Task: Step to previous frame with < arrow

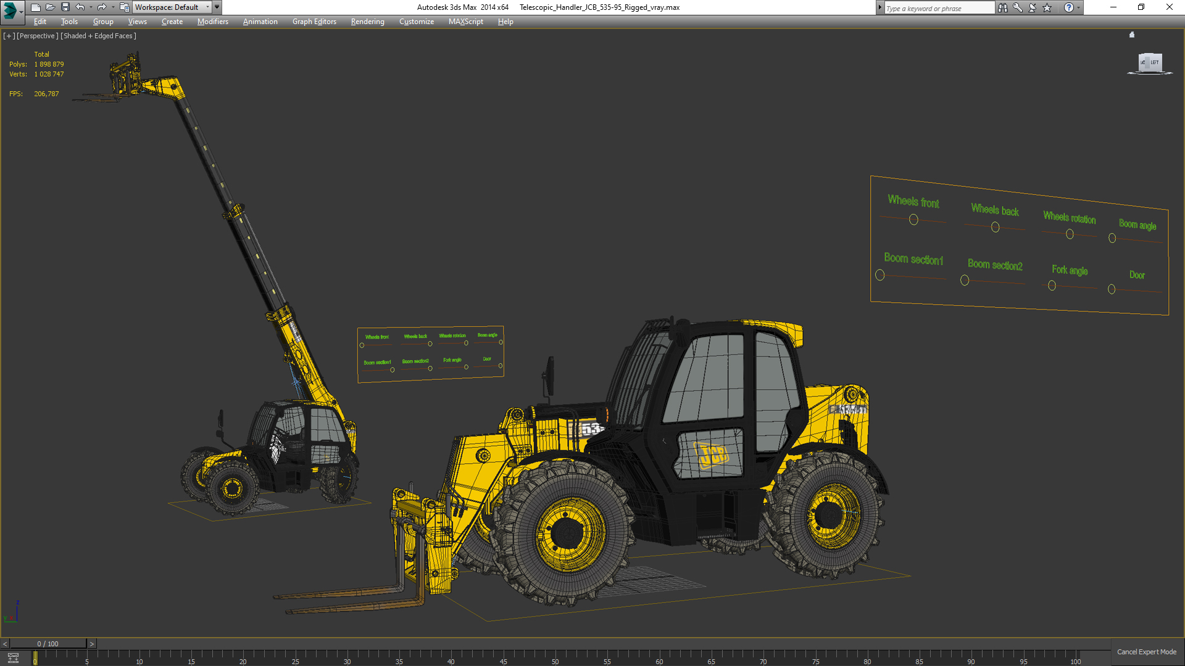Action: [5, 644]
